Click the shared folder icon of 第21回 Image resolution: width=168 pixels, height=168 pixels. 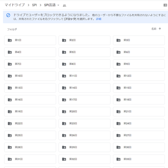[118, 112]
